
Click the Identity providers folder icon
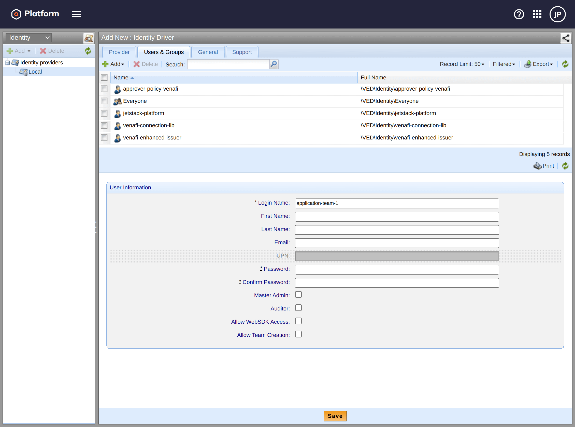click(15, 63)
